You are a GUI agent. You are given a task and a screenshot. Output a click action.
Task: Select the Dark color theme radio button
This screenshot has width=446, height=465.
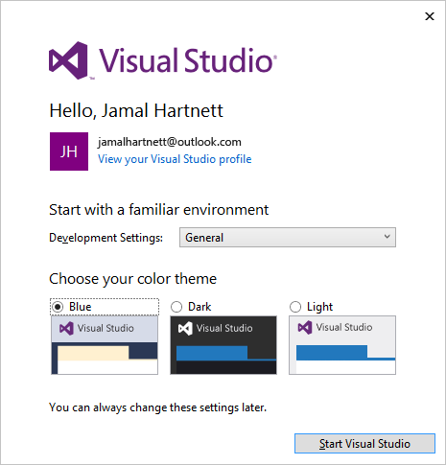pos(176,307)
